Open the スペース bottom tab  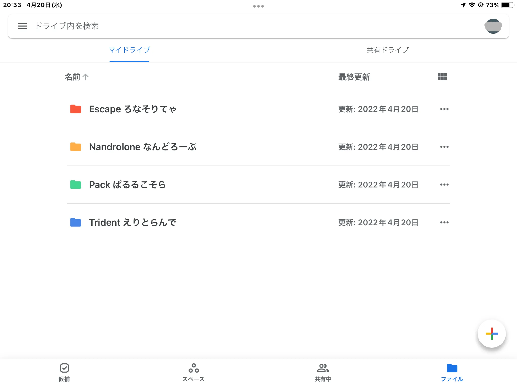click(194, 372)
